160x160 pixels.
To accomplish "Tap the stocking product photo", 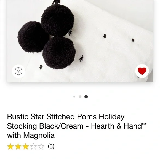I will pos(80,41).
